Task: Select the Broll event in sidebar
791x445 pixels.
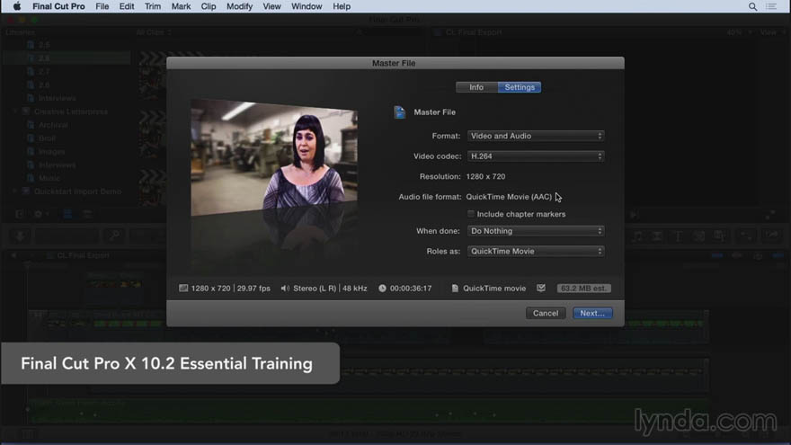Action: [x=47, y=138]
